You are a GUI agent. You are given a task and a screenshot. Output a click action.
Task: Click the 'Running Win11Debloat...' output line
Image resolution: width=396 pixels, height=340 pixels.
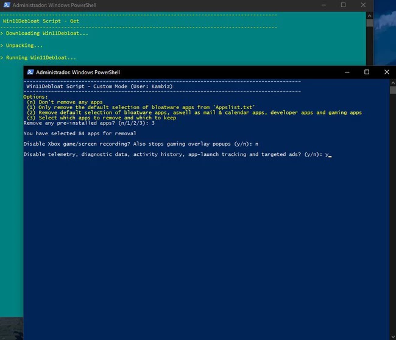click(40, 58)
